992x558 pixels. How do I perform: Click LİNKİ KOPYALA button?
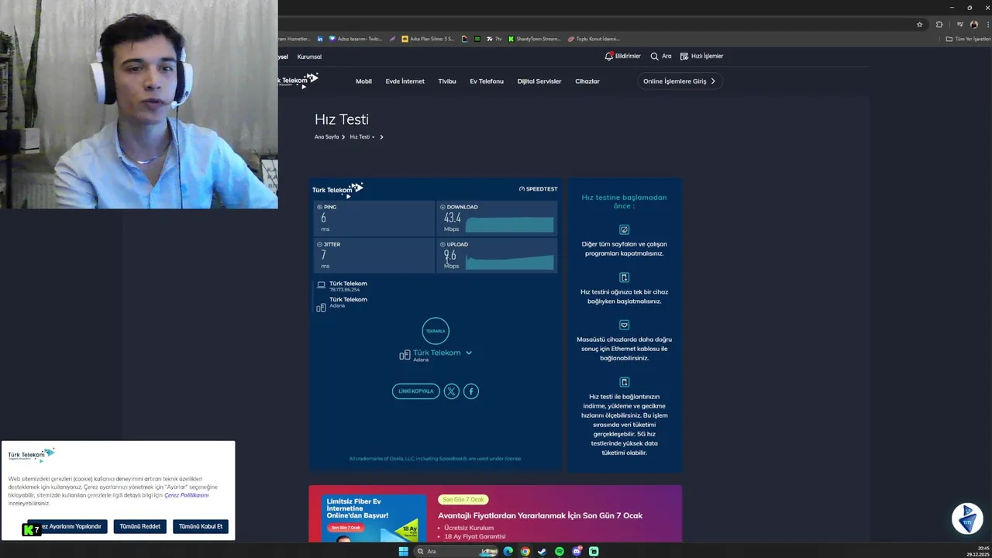click(416, 391)
